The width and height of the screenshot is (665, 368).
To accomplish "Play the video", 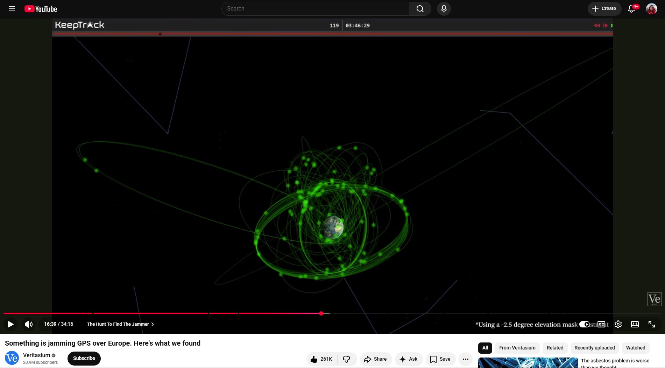I will click(x=10, y=324).
